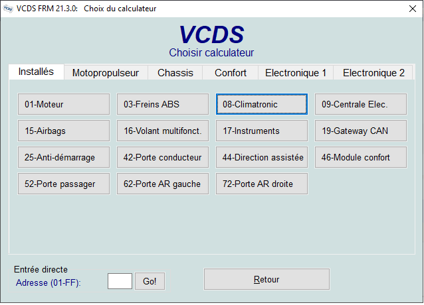The width and height of the screenshot is (424, 305).
Task: Show the Electronique 1 tab
Action: pos(296,73)
